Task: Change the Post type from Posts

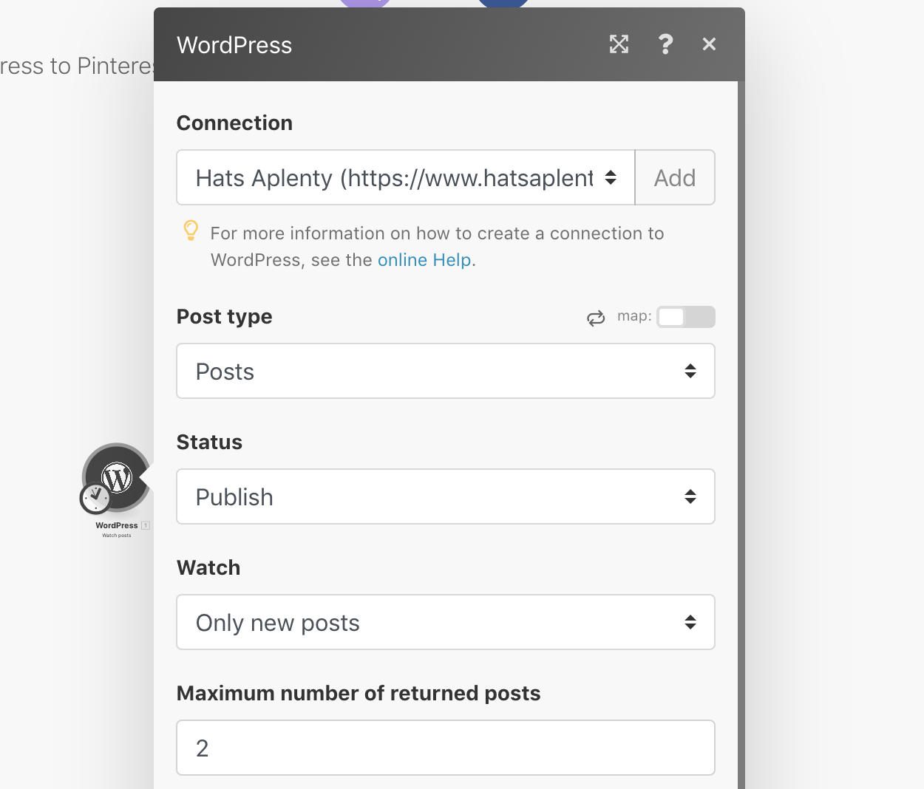Action: click(x=445, y=371)
